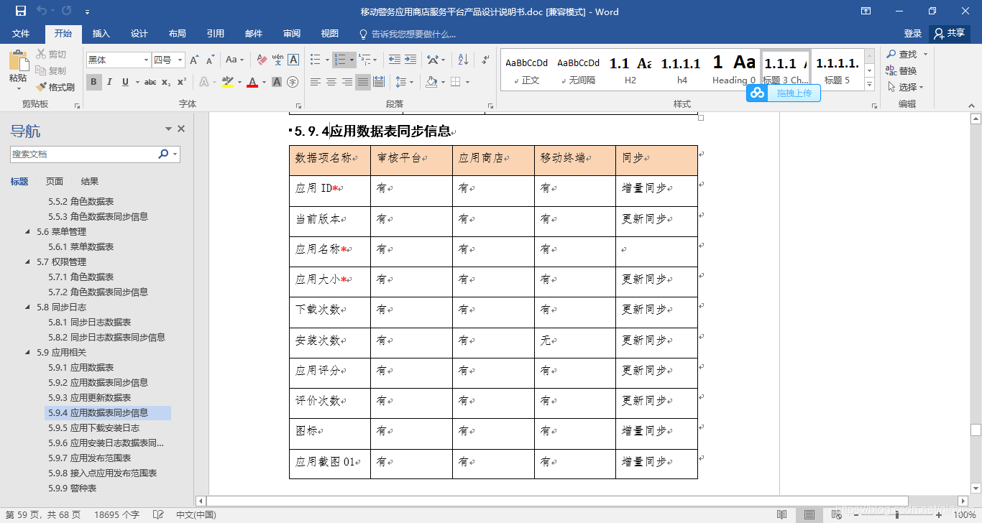Collapse the 5.6 菜单管理 heading in navigation

[28, 231]
